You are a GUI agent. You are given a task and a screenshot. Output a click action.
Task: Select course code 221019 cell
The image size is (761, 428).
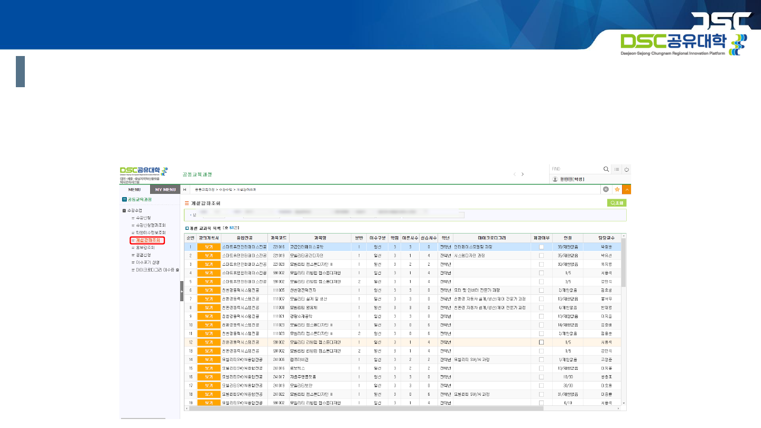[279, 255]
